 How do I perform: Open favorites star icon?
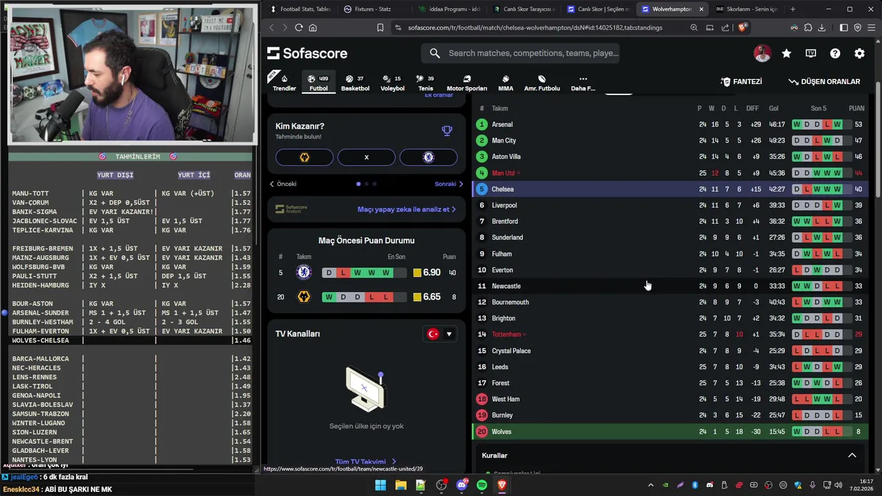point(786,53)
